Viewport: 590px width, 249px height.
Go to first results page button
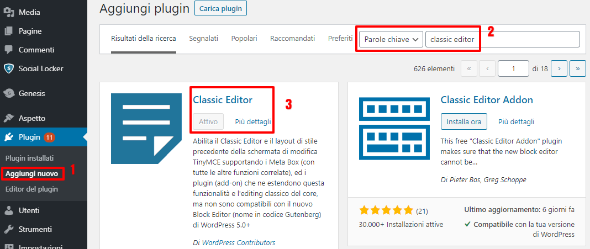pos(469,68)
